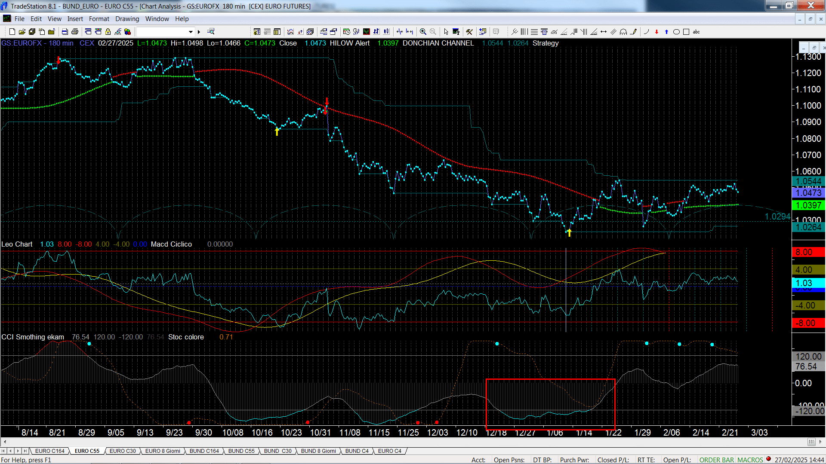826x464 pixels.
Task: Click the Strategy label in chart header
Action: (546, 43)
